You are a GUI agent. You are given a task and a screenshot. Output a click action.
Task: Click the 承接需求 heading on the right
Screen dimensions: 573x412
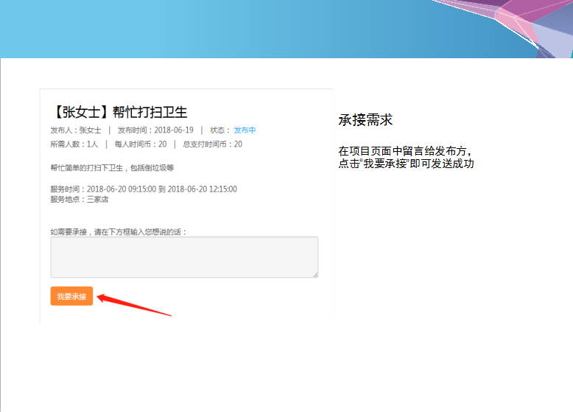coord(365,120)
